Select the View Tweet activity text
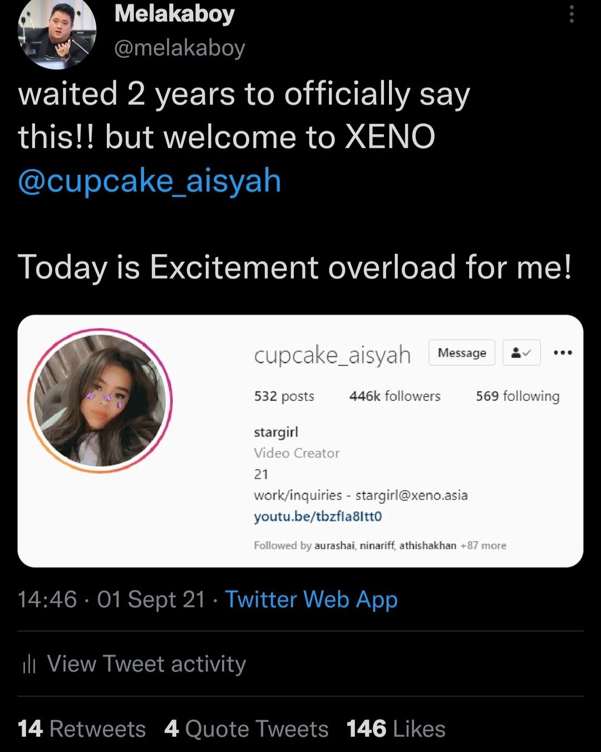This screenshot has height=752, width=601. click(x=146, y=664)
